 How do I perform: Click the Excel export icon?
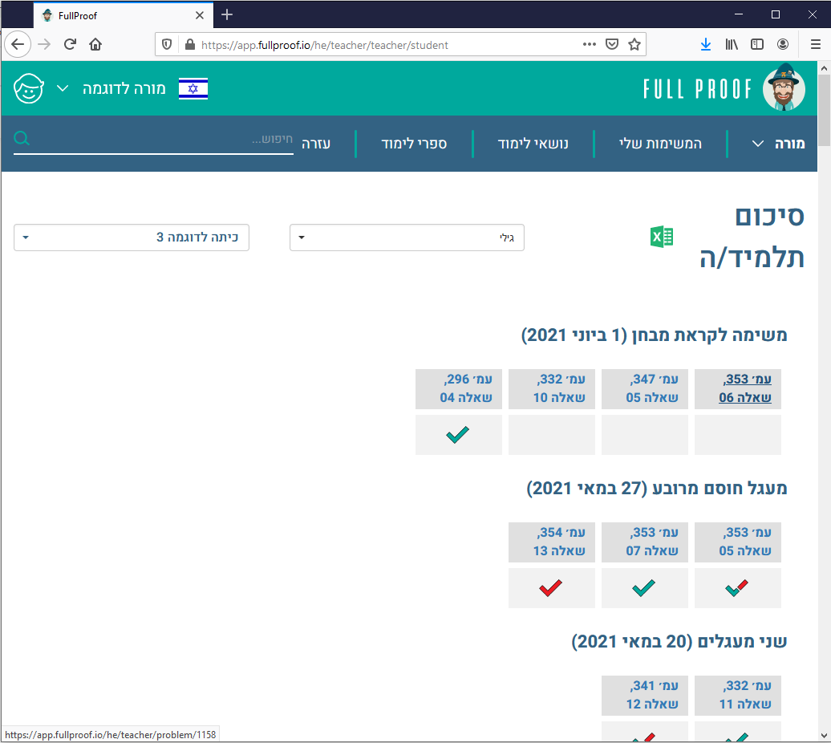(661, 237)
